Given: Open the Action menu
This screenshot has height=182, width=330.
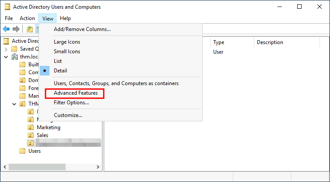Looking at the screenshot, I should coord(27,18).
